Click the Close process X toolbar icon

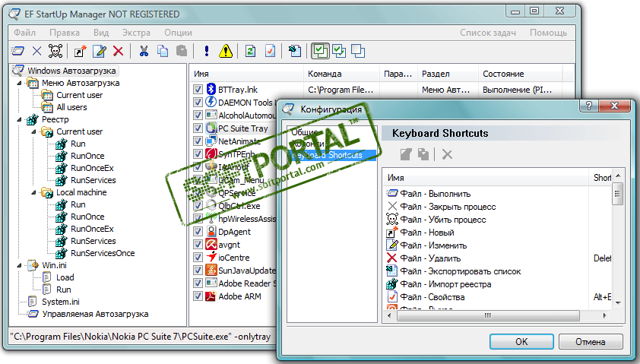36,51
